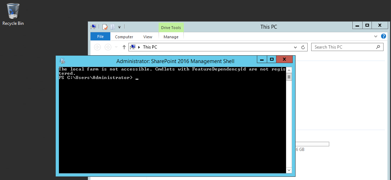Minimize the SharePoint Management Shell
The height and width of the screenshot is (180, 391).
click(262, 60)
